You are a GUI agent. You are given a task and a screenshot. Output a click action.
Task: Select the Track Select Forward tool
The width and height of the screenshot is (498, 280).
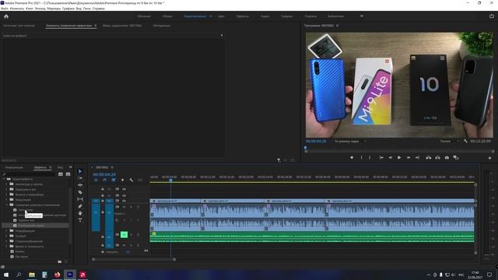pos(80,178)
